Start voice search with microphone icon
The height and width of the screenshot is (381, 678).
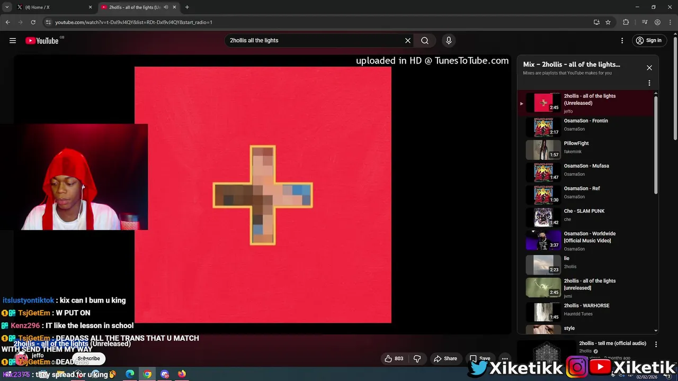pos(449,40)
